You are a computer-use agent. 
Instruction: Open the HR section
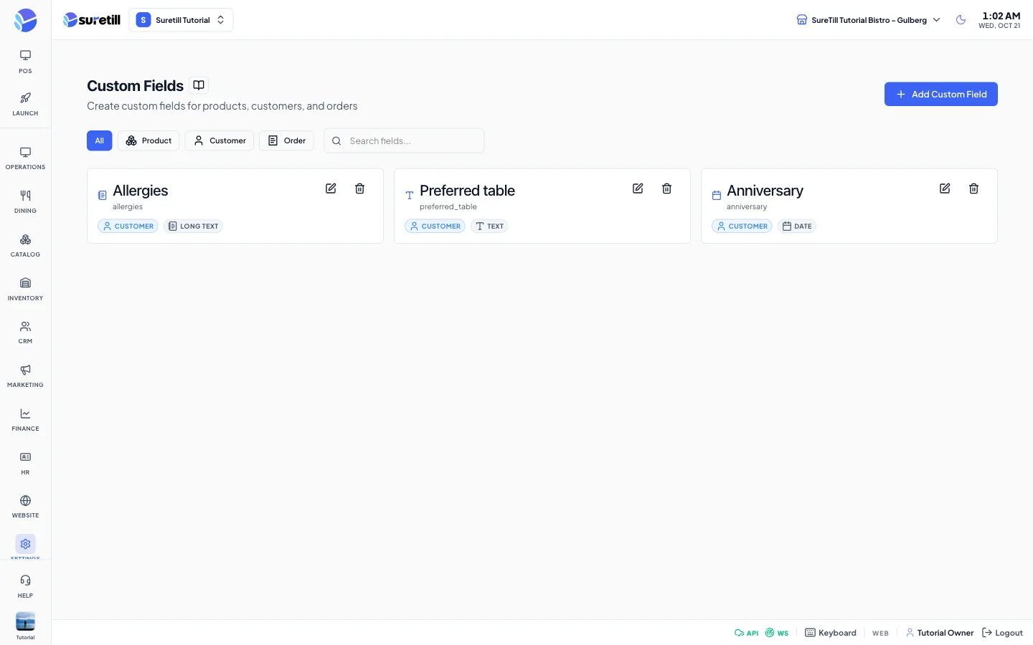[x=25, y=464]
